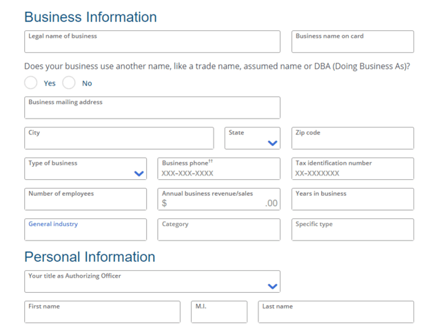Click the General industry field

tap(85, 229)
